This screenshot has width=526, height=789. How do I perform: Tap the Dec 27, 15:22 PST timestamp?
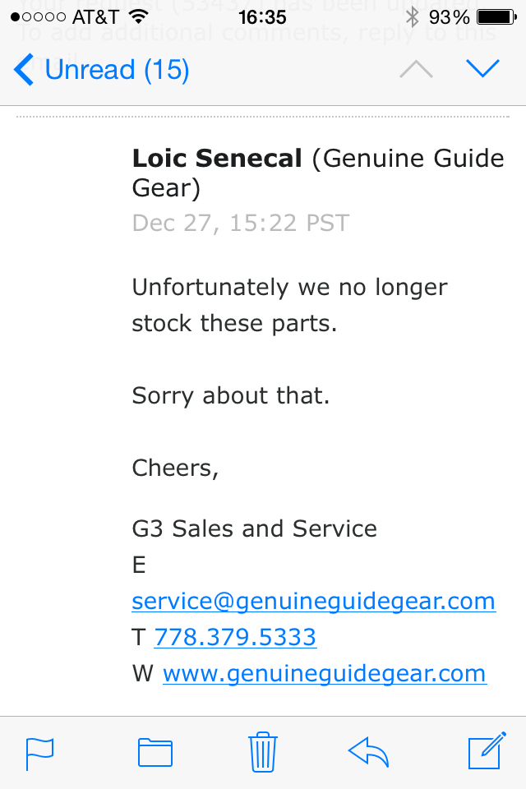(x=240, y=223)
